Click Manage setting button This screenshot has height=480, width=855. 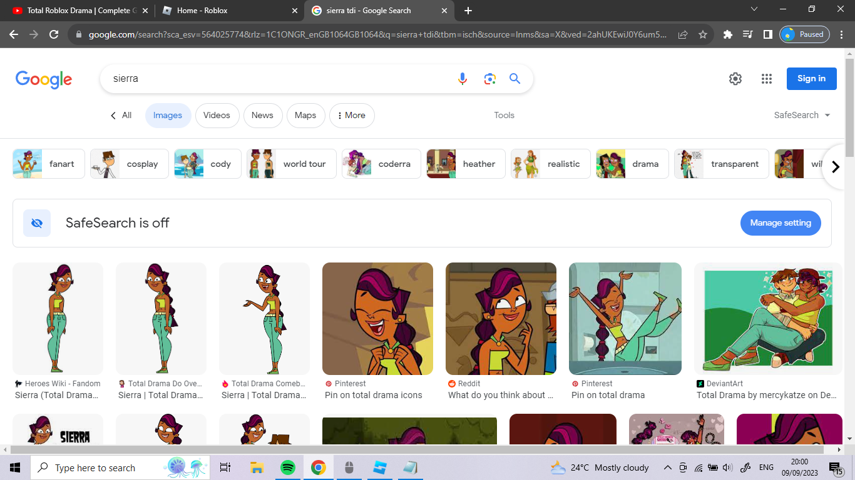pos(781,223)
